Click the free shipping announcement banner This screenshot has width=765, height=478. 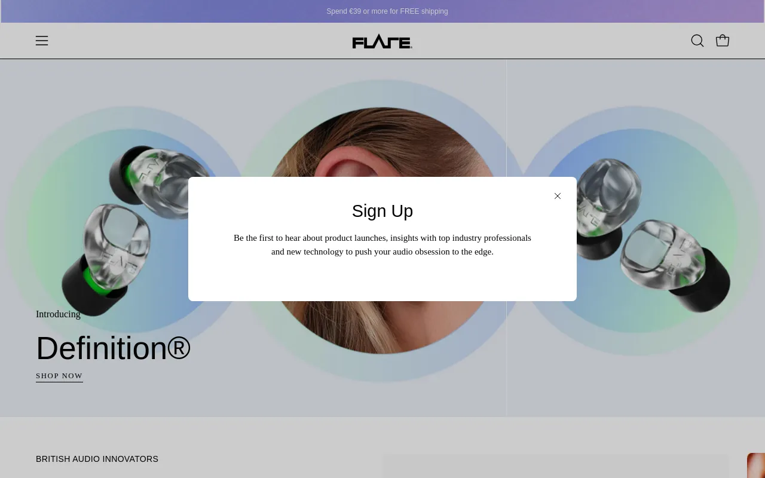tap(387, 11)
